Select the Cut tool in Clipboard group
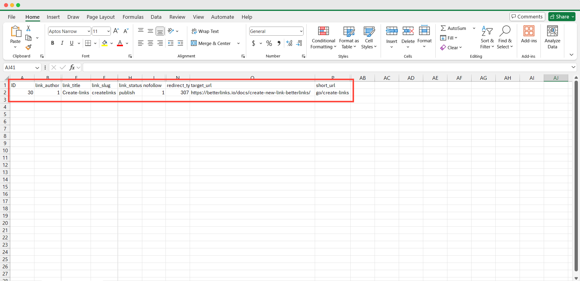 click(28, 28)
